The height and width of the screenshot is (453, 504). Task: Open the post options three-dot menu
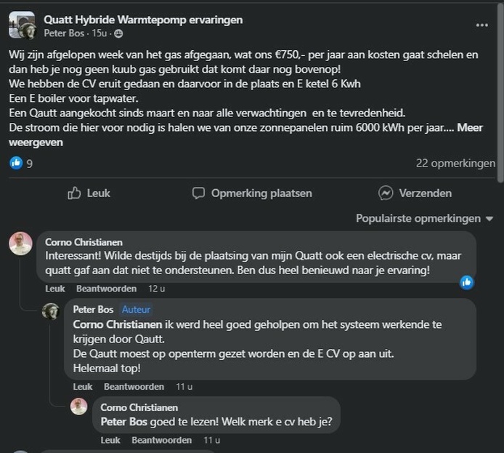tap(481, 25)
